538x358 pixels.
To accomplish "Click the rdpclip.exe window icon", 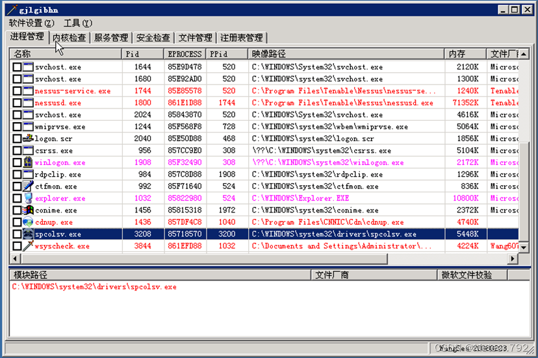I will pyautogui.click(x=28, y=174).
